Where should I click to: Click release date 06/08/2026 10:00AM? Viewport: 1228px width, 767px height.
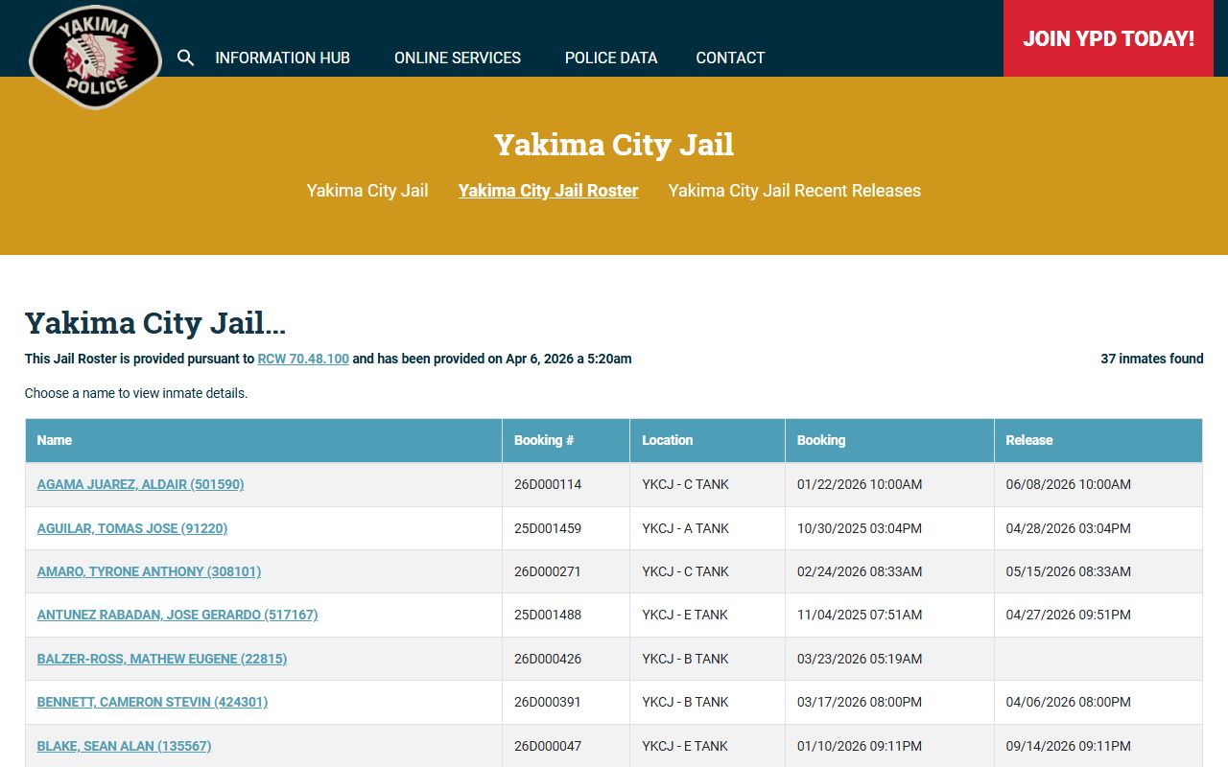coord(1069,484)
